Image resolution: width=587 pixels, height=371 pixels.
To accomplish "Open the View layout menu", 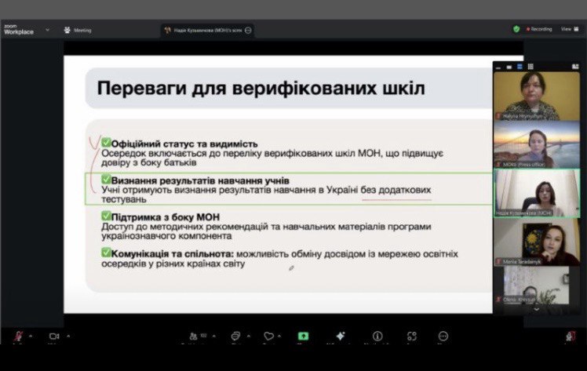I will tap(567, 29).
